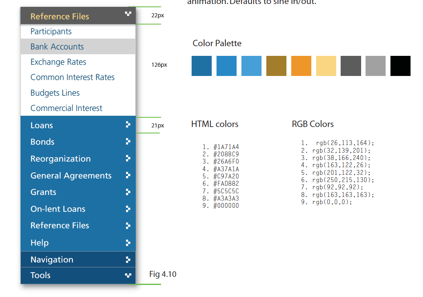Click the arrow icon beside Reorganization
Screen dimensions: 423x297
(128, 158)
